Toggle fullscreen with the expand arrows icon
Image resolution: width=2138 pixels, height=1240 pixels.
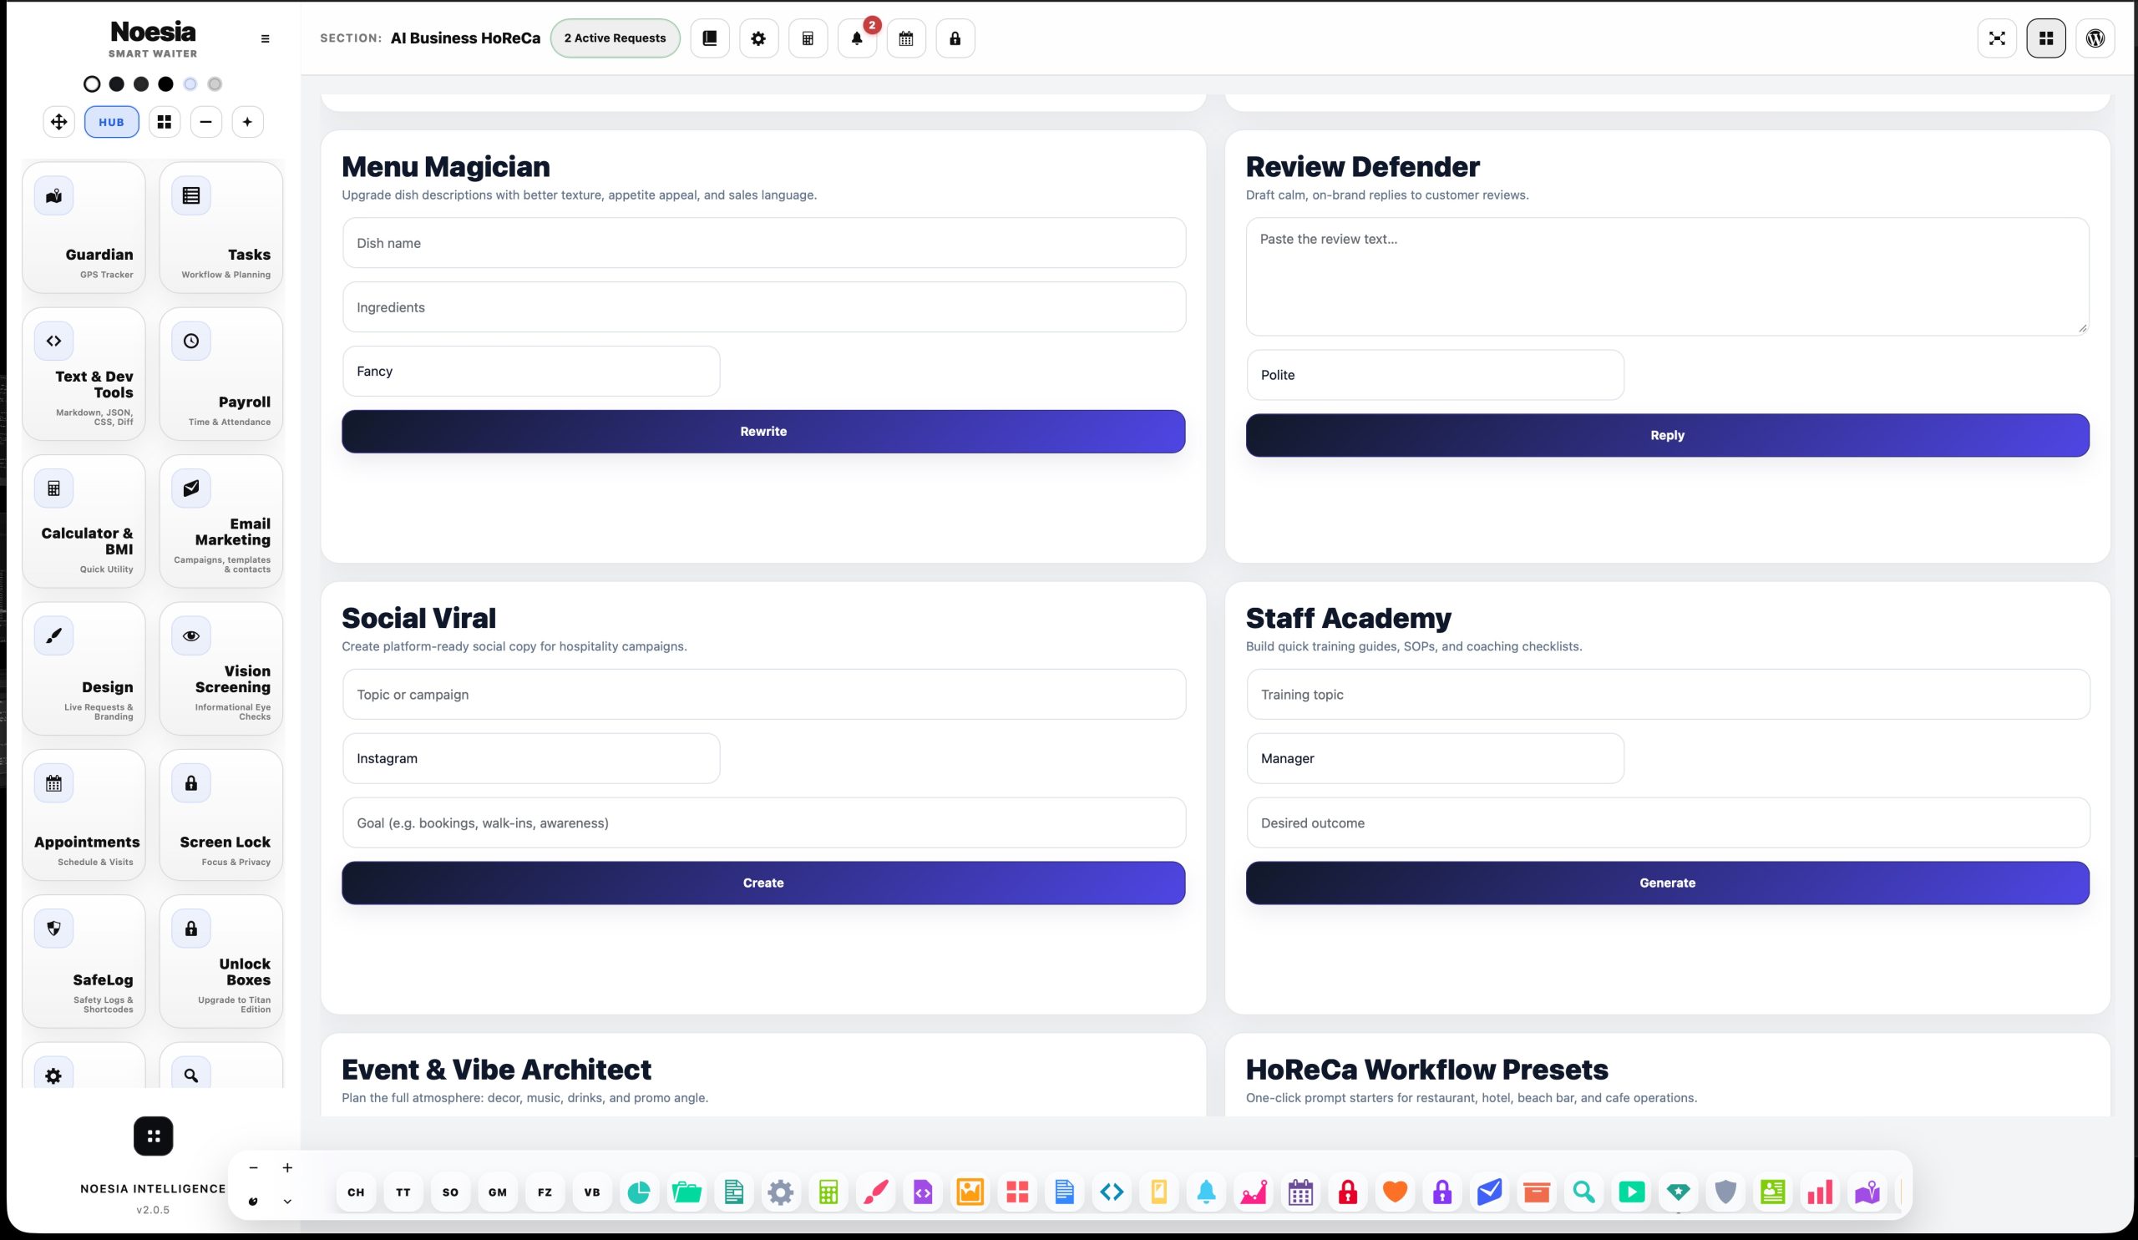[x=1997, y=38]
